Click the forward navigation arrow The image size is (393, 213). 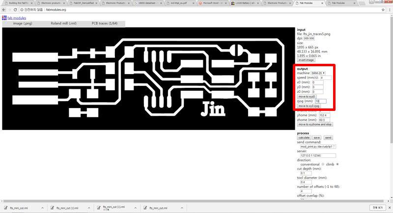[x=9, y=10]
